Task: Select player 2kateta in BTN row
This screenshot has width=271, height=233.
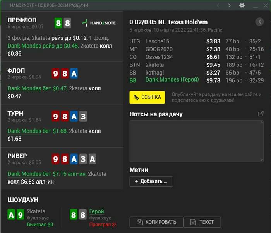Action: coord(154,65)
